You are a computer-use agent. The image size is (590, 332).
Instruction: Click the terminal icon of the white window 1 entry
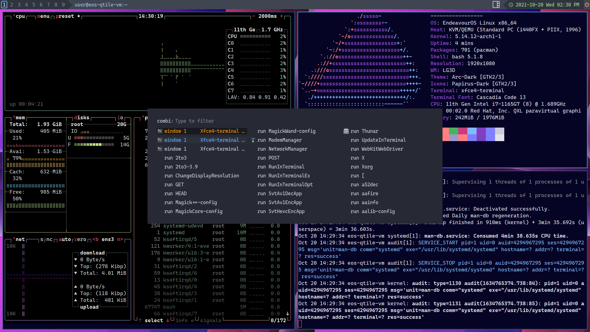[160, 149]
